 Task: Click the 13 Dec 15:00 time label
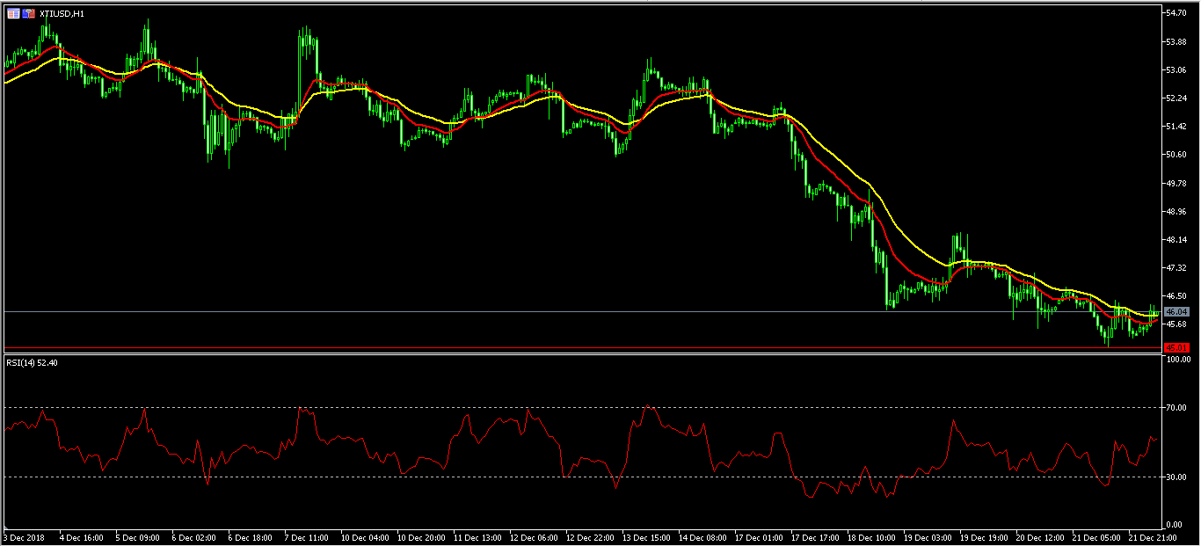click(645, 536)
